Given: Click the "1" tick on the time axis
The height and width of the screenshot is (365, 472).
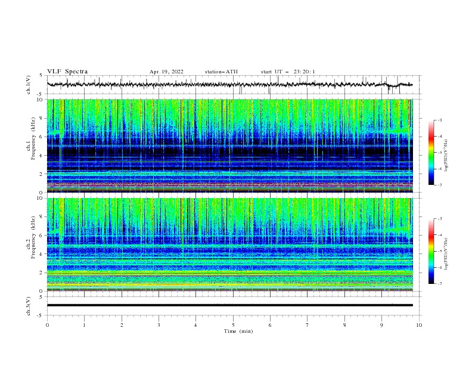Looking at the screenshot, I should tap(84, 325).
